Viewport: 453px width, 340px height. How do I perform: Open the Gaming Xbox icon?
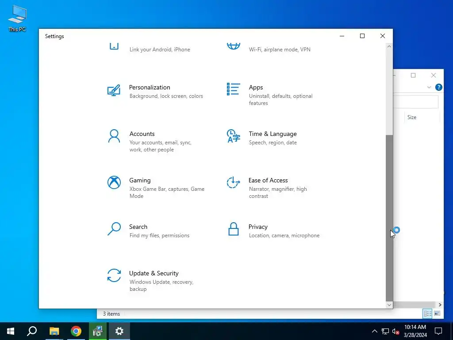[114, 182]
